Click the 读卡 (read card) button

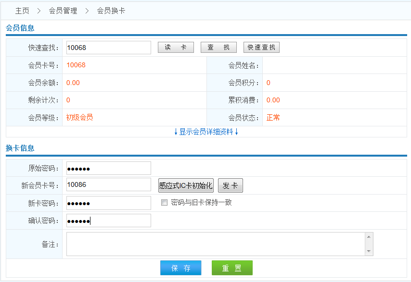coord(176,48)
